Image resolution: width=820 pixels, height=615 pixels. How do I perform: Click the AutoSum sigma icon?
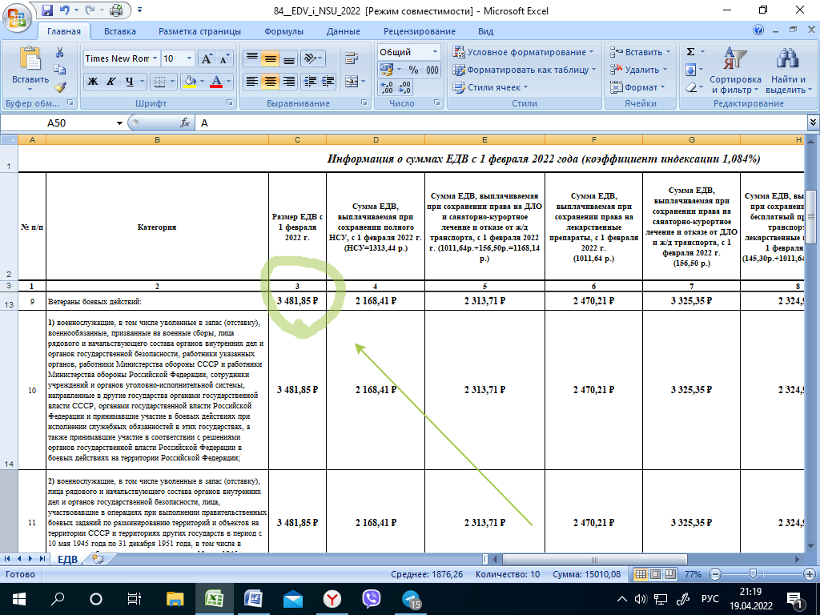coord(691,52)
